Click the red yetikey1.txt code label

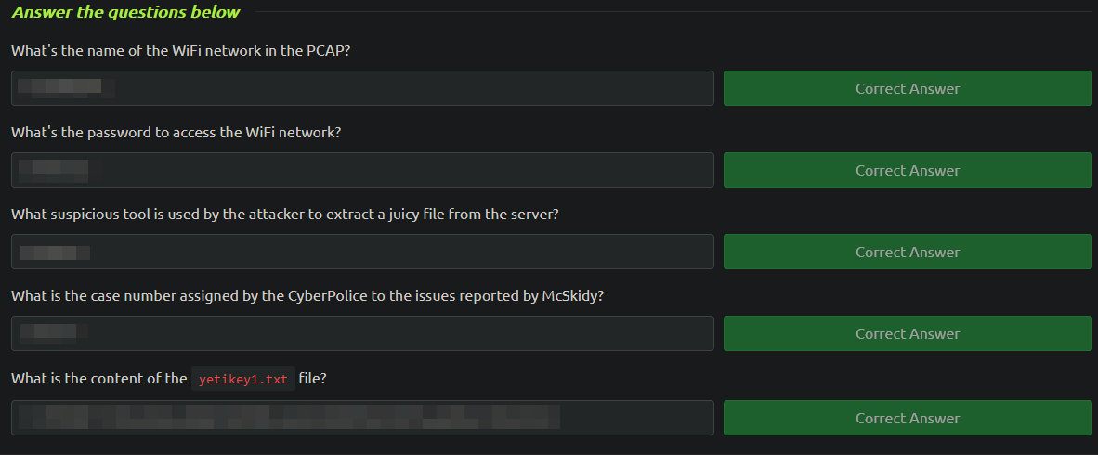point(243,380)
